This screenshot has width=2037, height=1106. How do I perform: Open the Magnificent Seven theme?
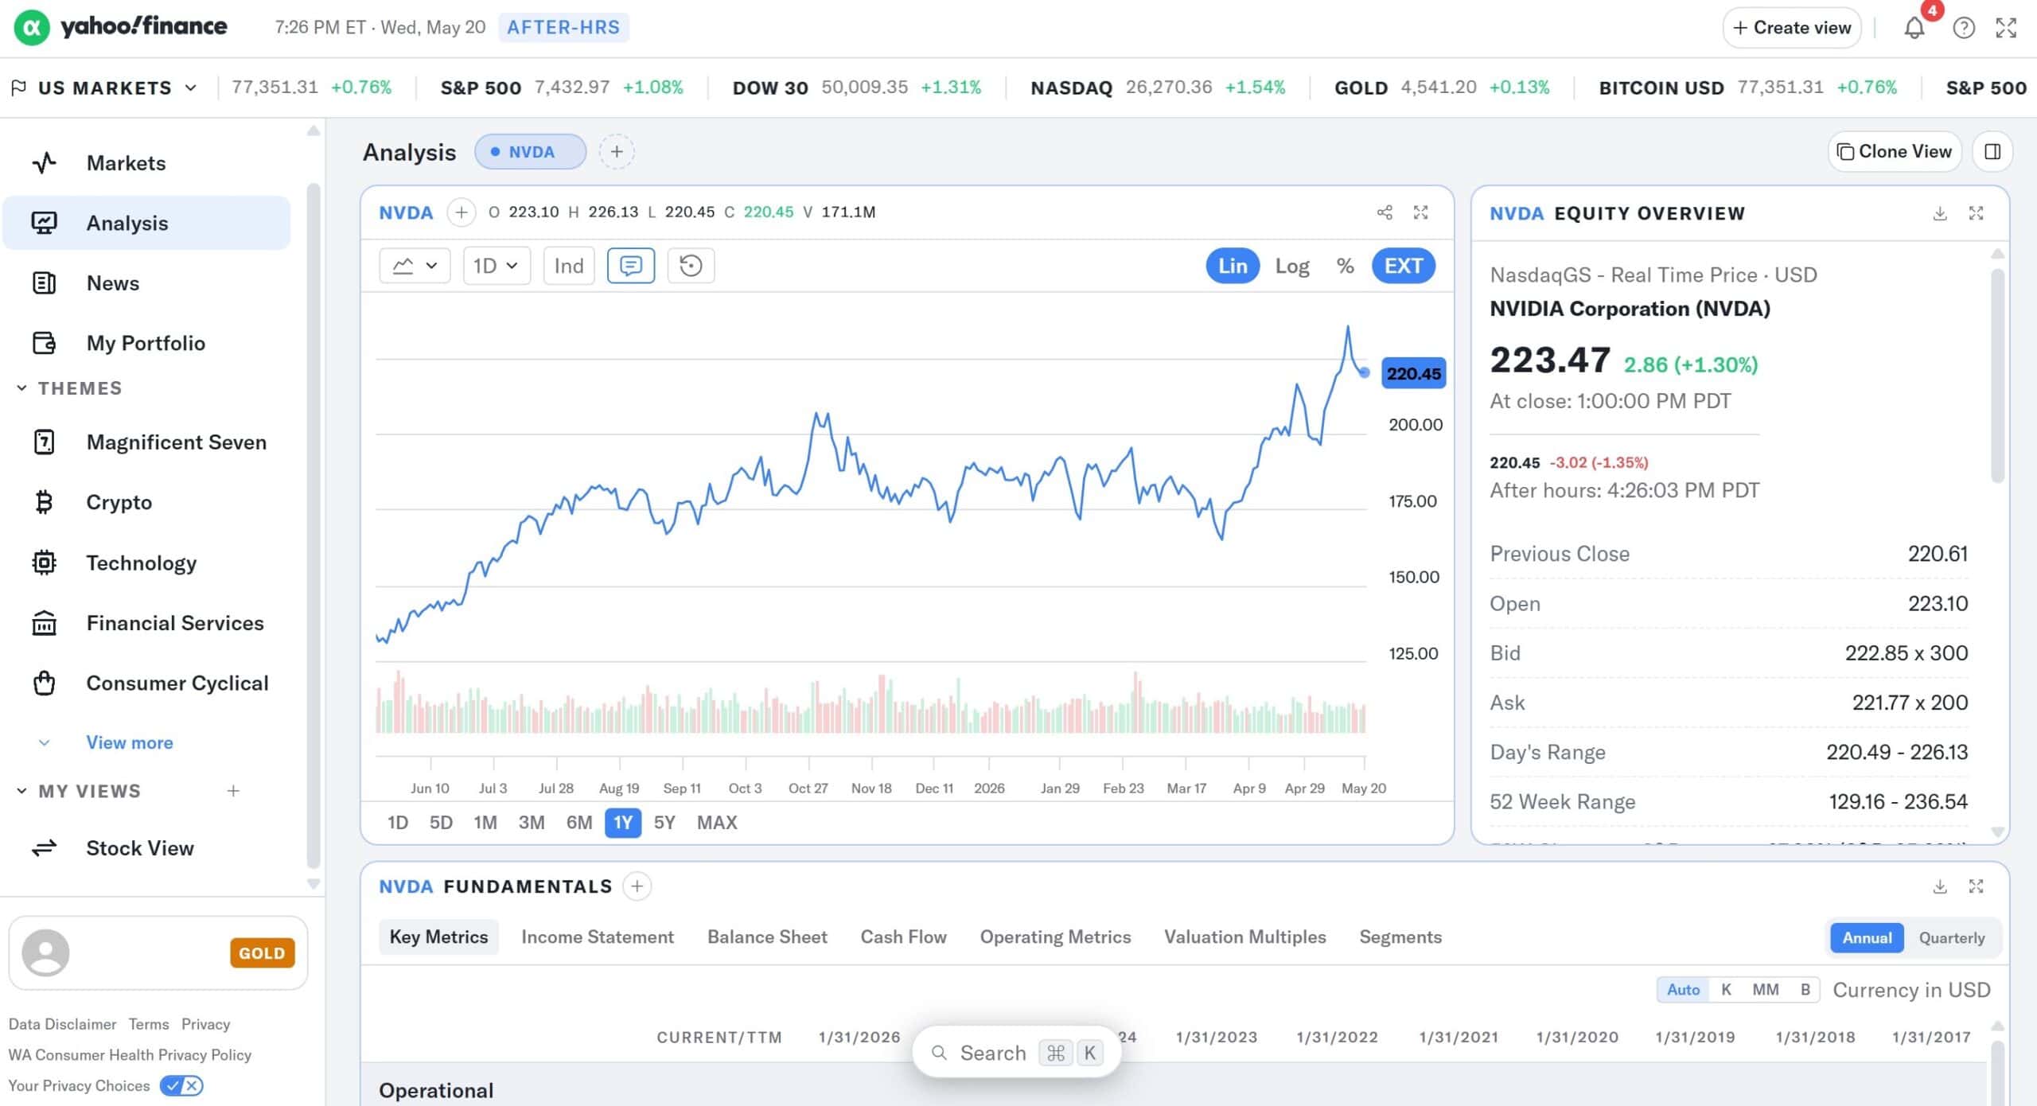pyautogui.click(x=147, y=442)
